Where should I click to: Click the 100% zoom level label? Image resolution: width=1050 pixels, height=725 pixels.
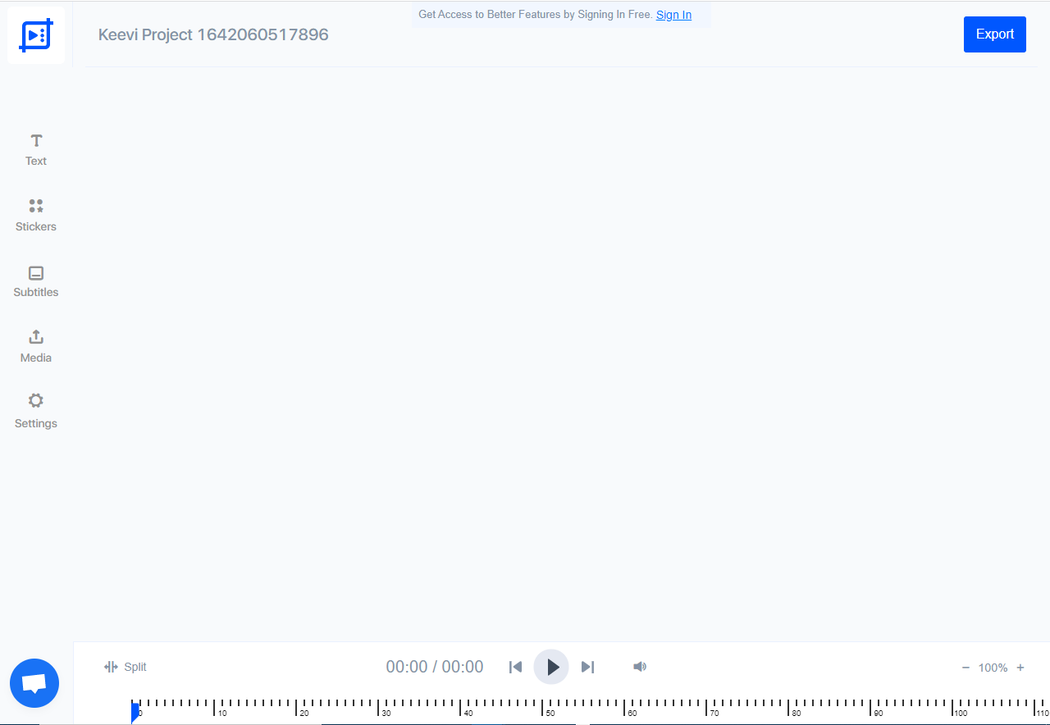(993, 668)
